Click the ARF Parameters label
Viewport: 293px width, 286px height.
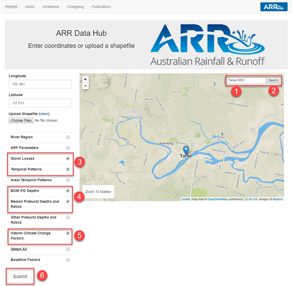click(25, 148)
